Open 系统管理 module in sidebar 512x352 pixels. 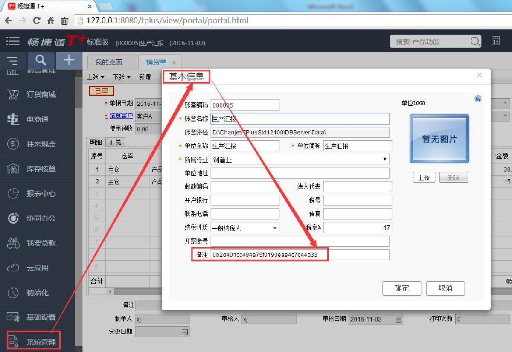tap(34, 342)
